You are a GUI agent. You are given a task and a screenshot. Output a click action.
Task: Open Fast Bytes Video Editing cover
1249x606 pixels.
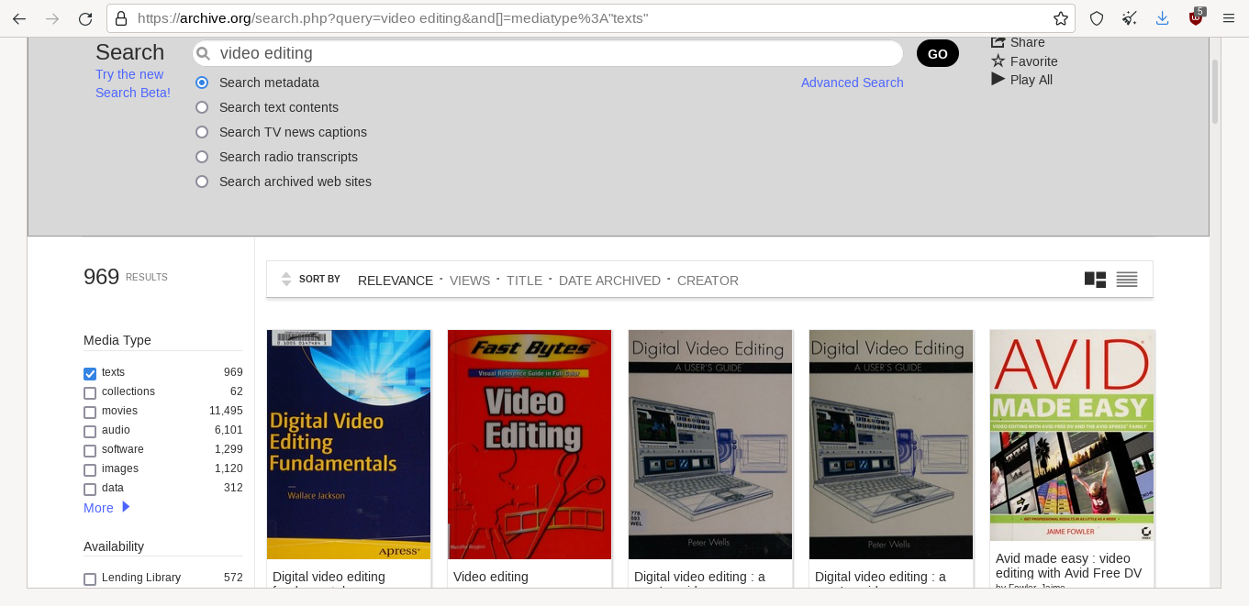pyautogui.click(x=530, y=445)
